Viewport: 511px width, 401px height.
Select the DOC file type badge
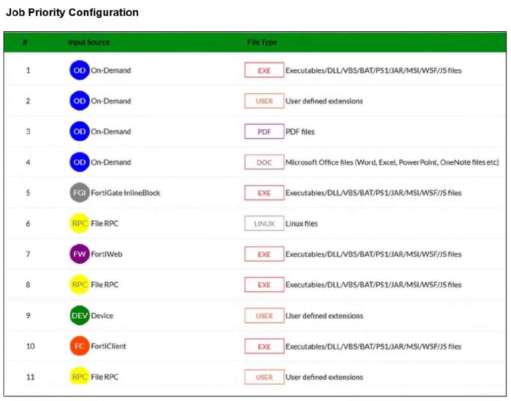pos(264,163)
